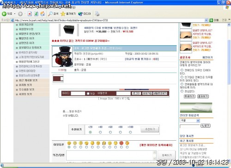This screenshot has width=231, height=168.
Task: Open the 제안하기 link beside the poll
Action: coord(207,57)
